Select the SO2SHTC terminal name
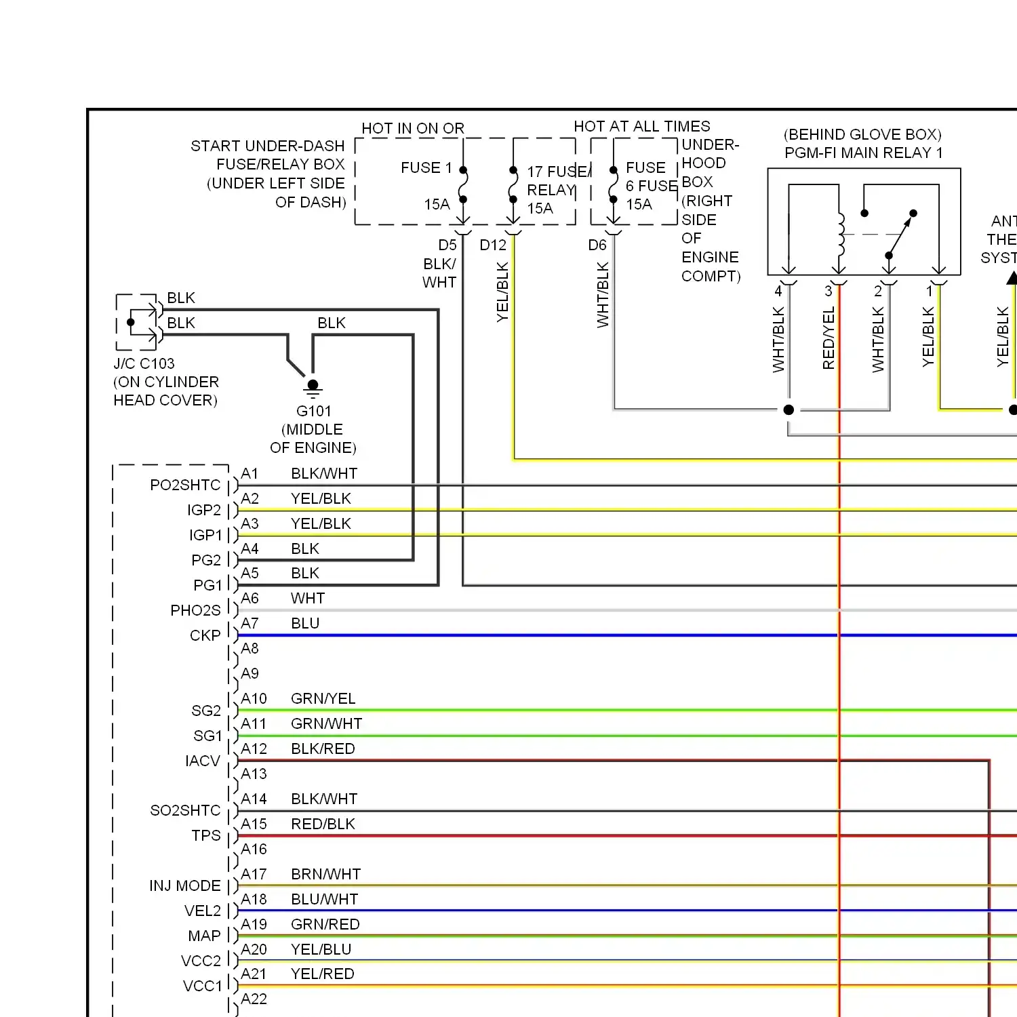This screenshot has height=1017, width=1017. (185, 810)
